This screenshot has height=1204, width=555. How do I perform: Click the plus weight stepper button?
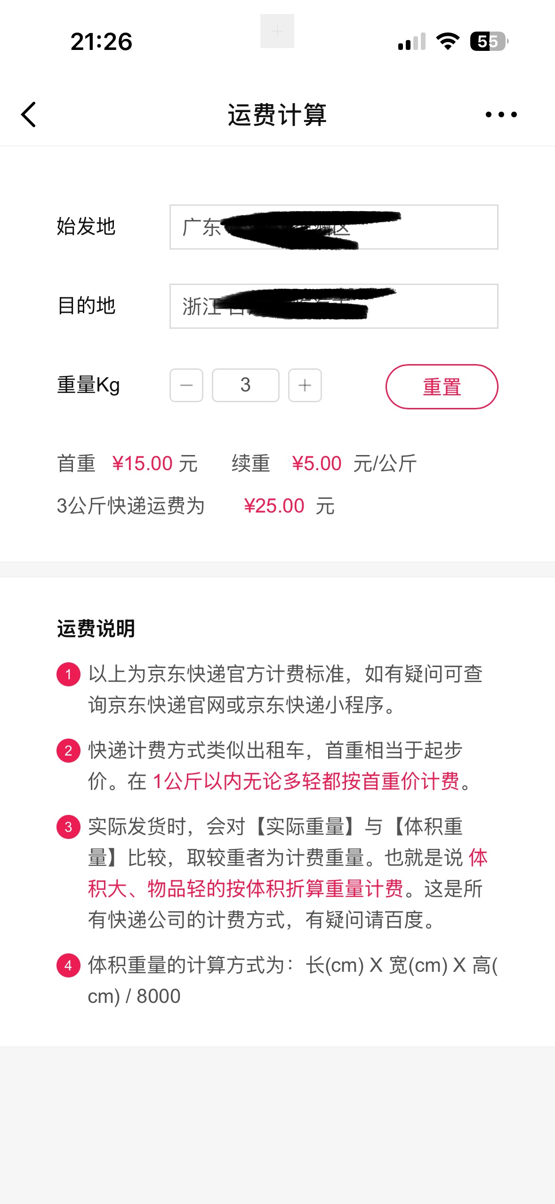pyautogui.click(x=305, y=385)
